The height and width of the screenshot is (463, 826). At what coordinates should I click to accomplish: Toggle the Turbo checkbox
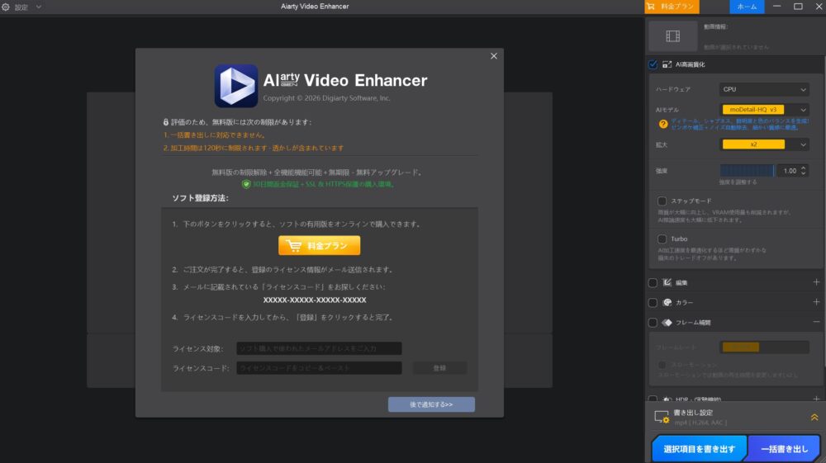(x=662, y=239)
